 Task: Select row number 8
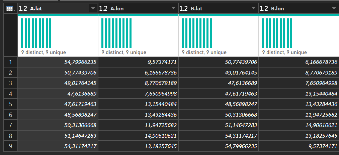click(10, 136)
